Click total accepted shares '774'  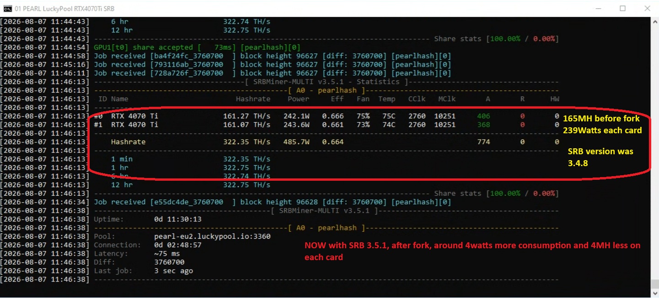pos(483,142)
